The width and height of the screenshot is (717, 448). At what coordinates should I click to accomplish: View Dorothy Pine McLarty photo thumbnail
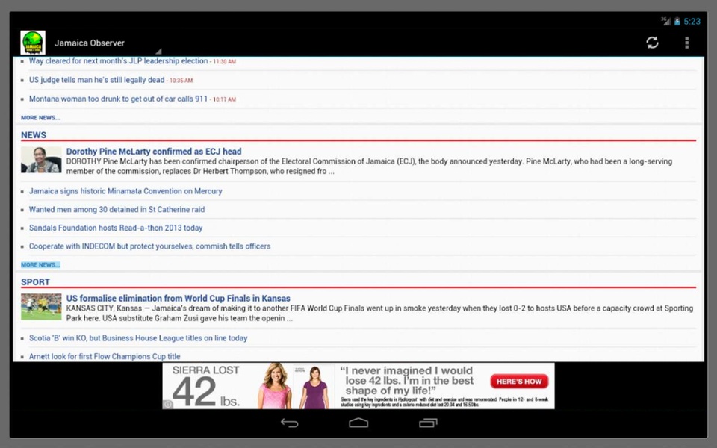coord(41,160)
